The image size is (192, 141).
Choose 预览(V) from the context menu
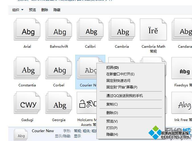(x=131, y=121)
